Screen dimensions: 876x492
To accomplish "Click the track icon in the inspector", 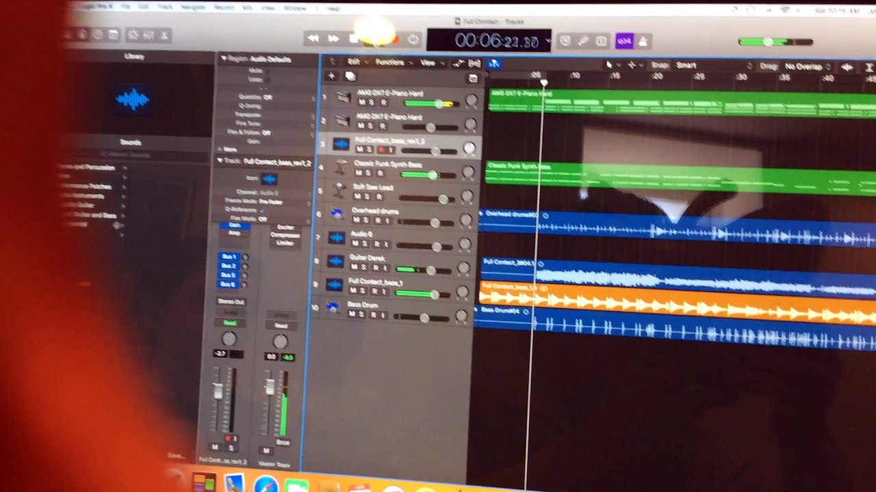I will (x=269, y=179).
